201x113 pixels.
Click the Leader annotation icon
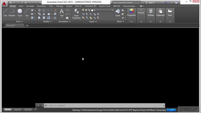click(67, 14)
